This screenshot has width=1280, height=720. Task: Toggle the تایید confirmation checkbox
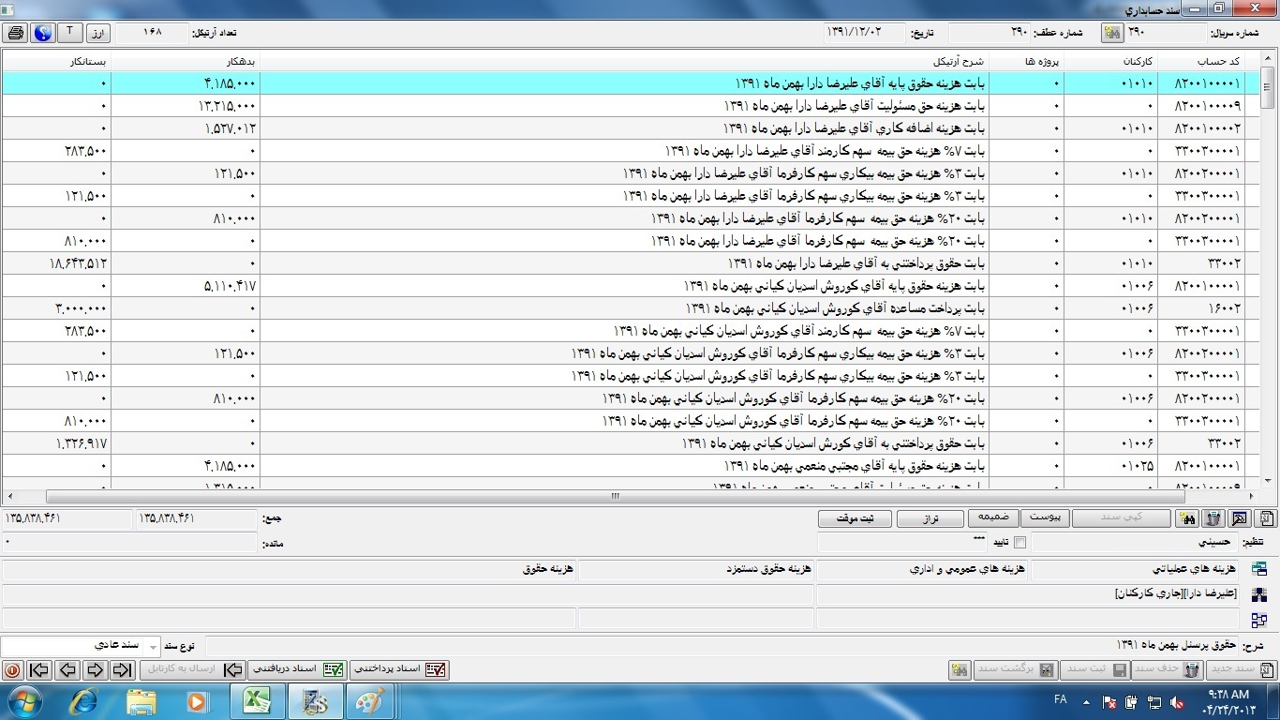tap(1020, 542)
